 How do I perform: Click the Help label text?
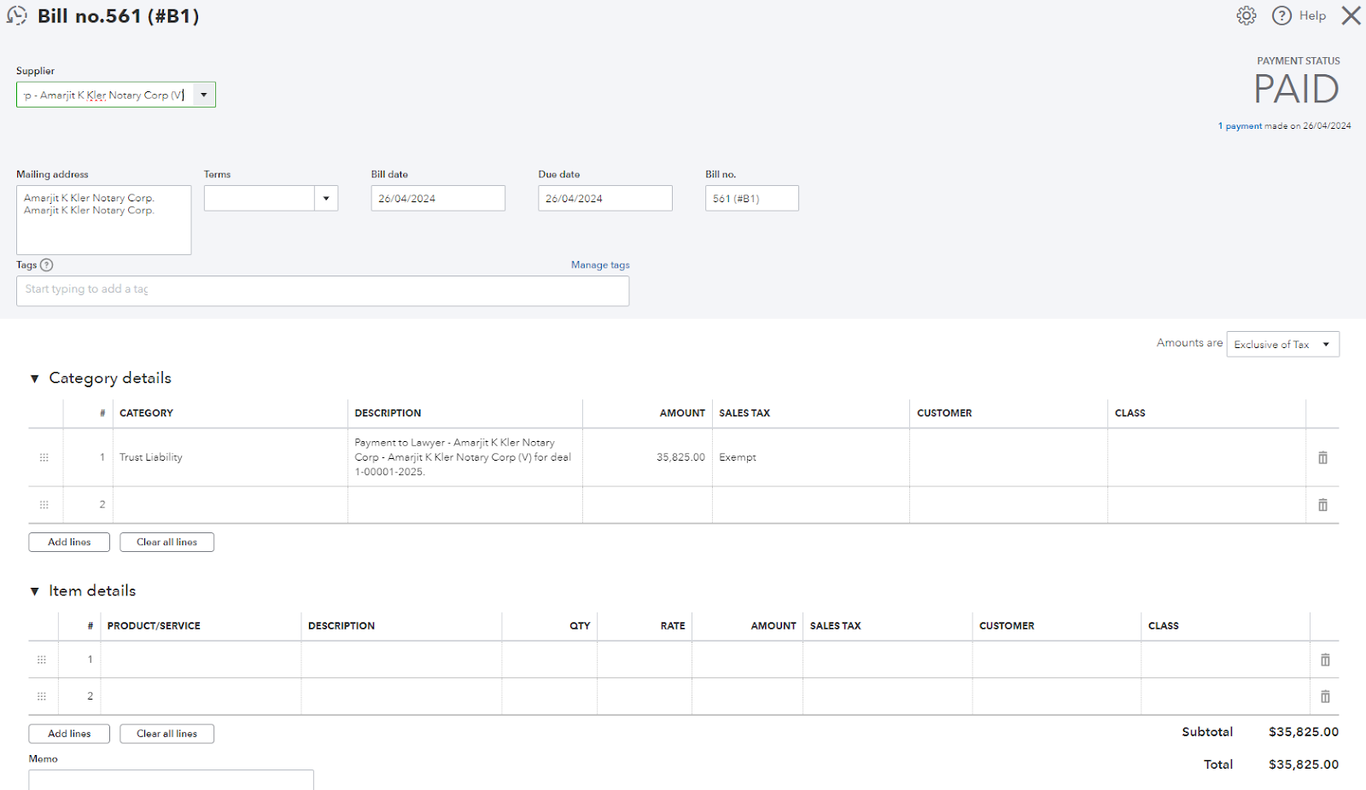point(1312,15)
